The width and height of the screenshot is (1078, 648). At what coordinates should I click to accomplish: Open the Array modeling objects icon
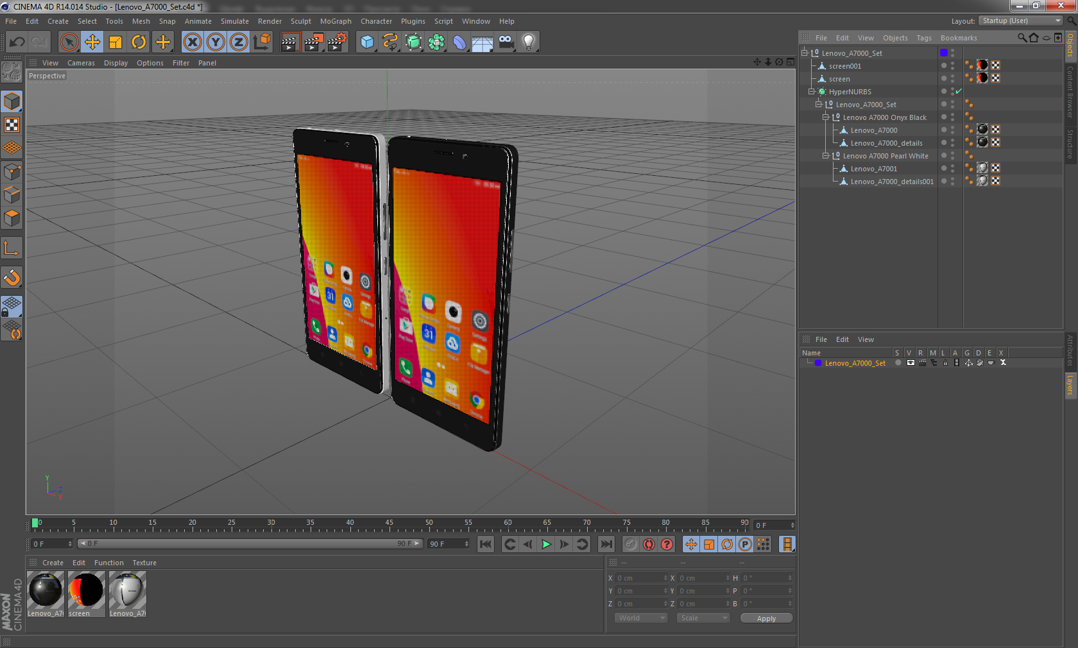(436, 42)
